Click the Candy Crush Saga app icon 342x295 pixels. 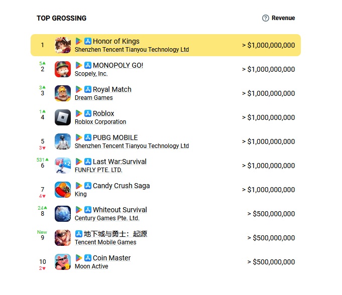[x=63, y=190]
